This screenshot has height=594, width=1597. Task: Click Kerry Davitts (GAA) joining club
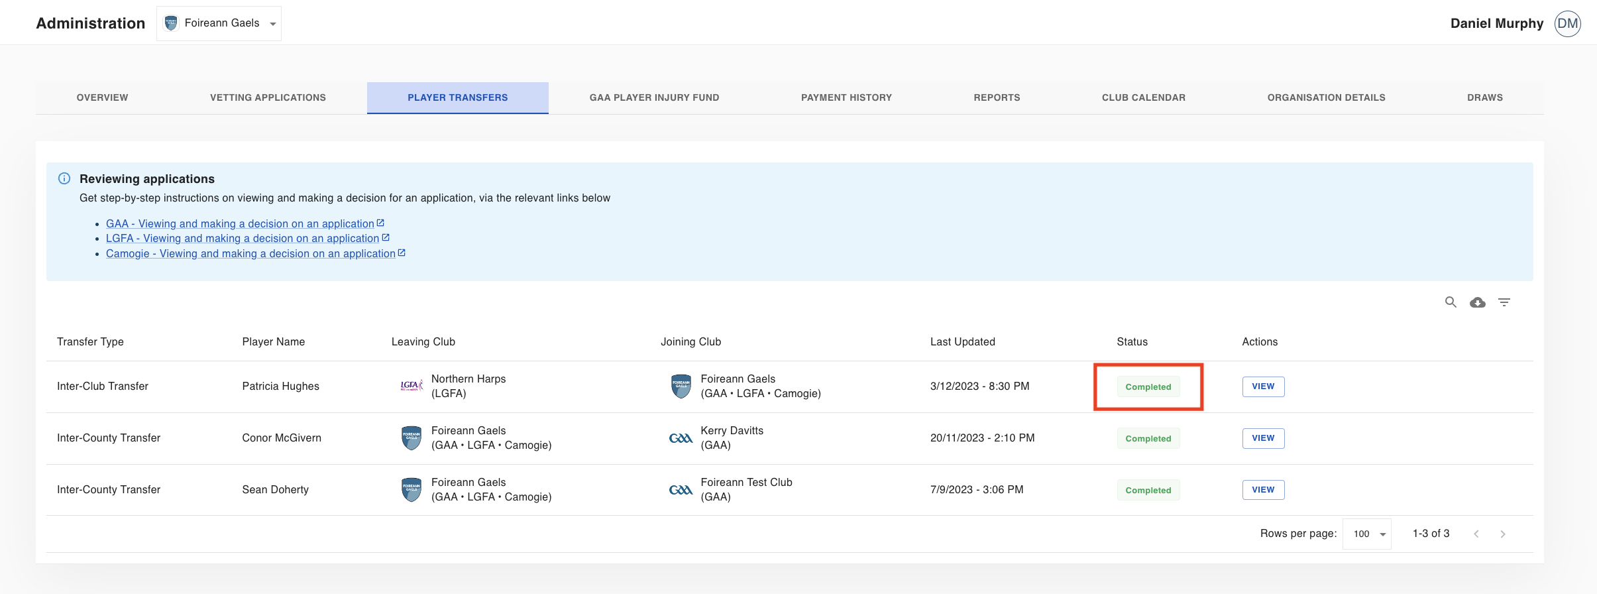(732, 438)
